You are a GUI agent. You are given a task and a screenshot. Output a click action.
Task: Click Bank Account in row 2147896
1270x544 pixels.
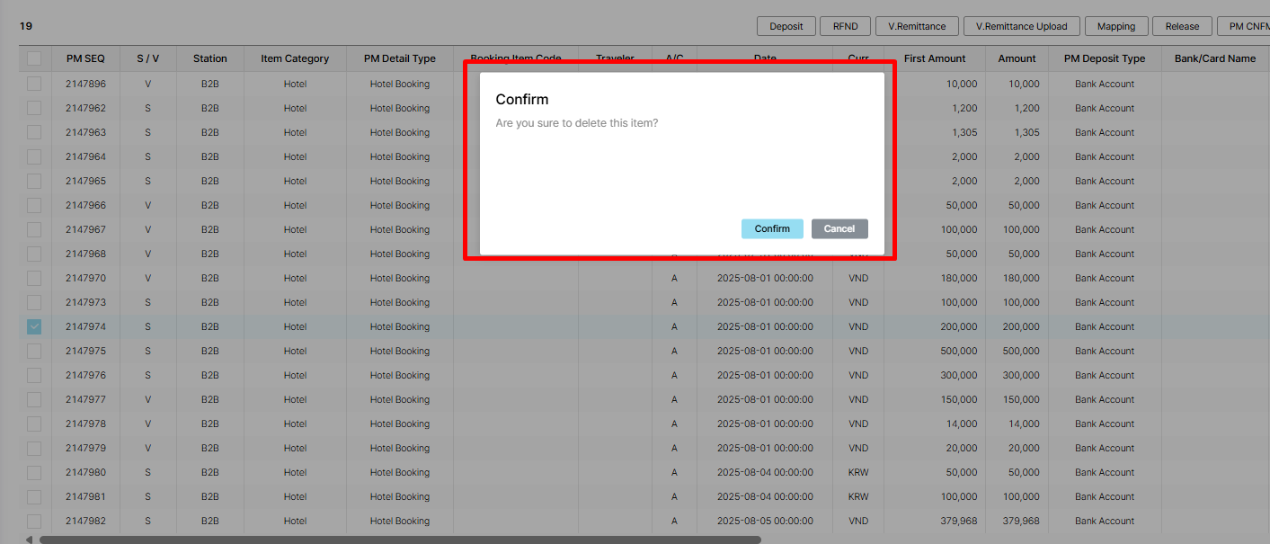click(1105, 84)
